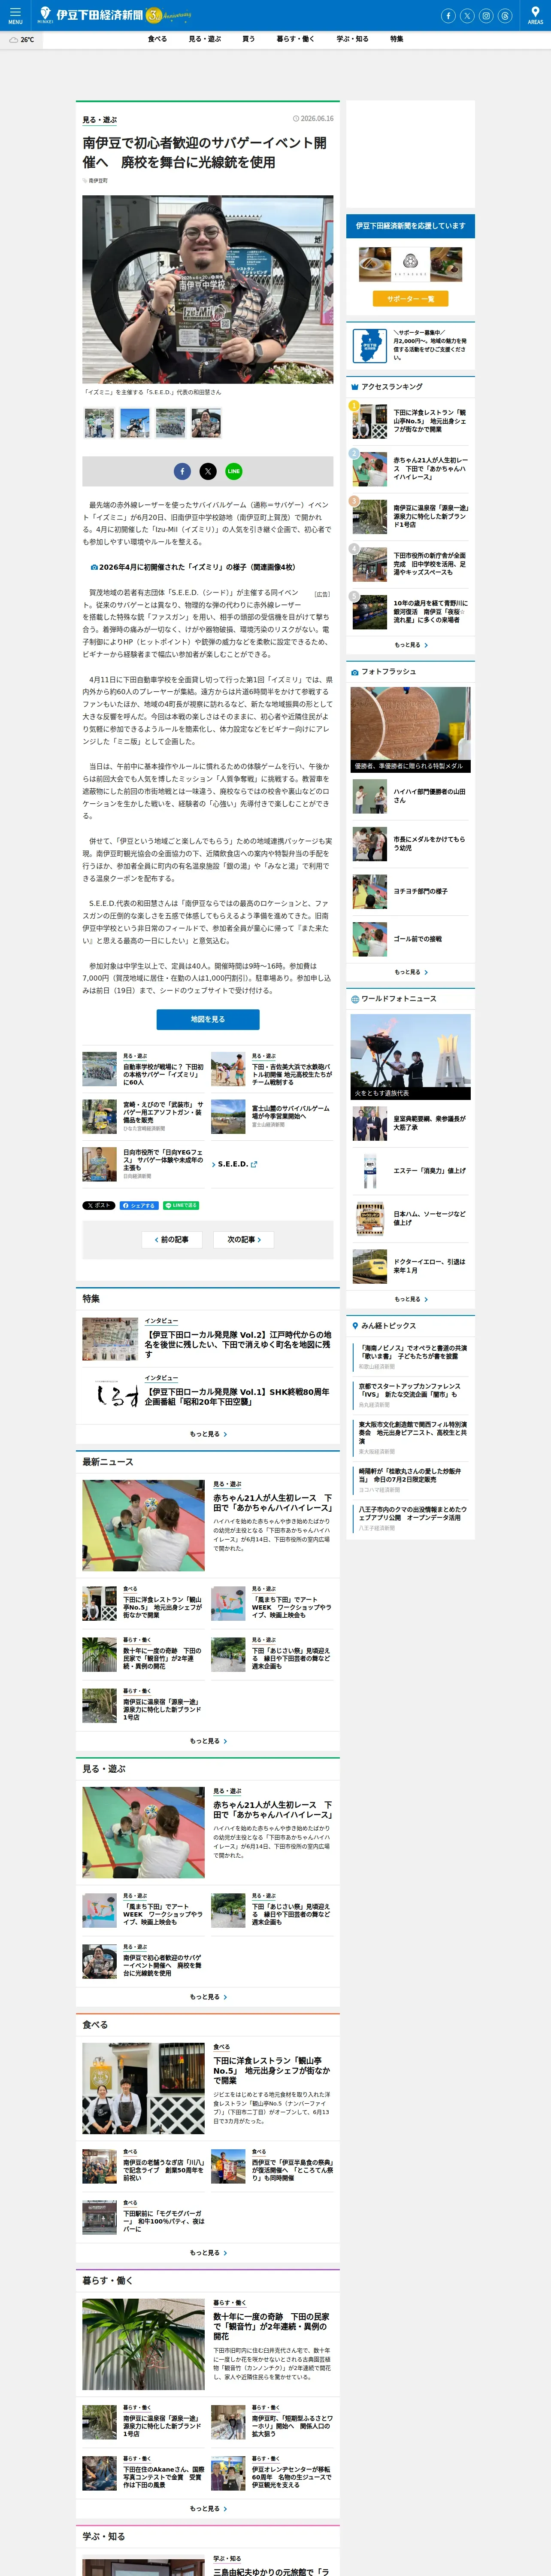Share article via round X button
The image size is (551, 2576).
[x=208, y=471]
